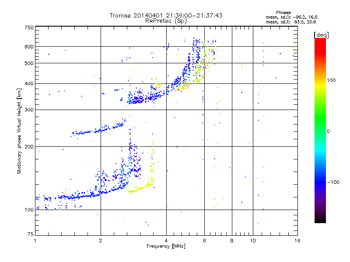Click the x-axis tick label '4'
Viewport: 350px width, 262px height.
[x=166, y=241]
